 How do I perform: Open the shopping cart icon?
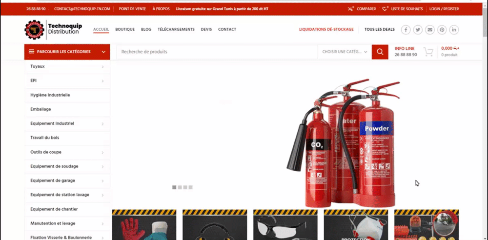tap(428, 52)
